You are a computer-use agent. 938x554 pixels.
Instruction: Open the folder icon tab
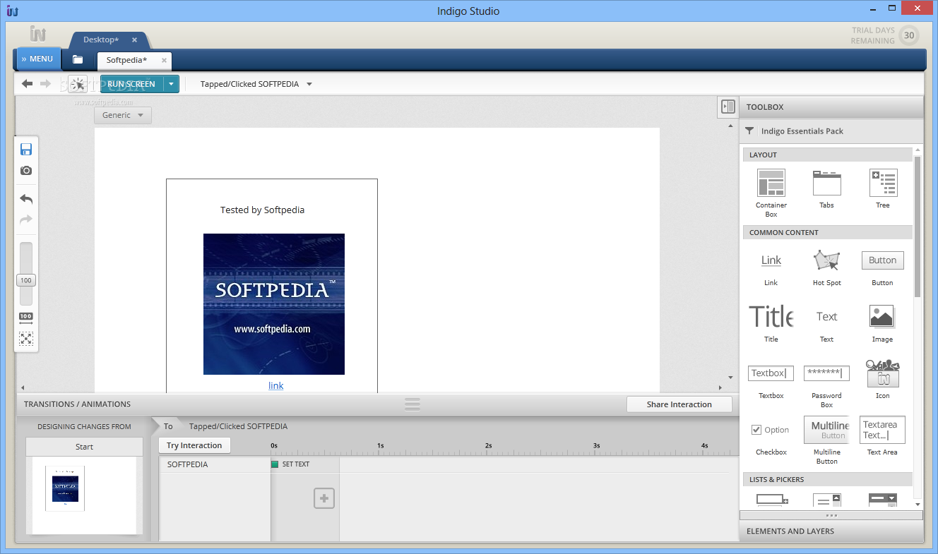pyautogui.click(x=78, y=60)
